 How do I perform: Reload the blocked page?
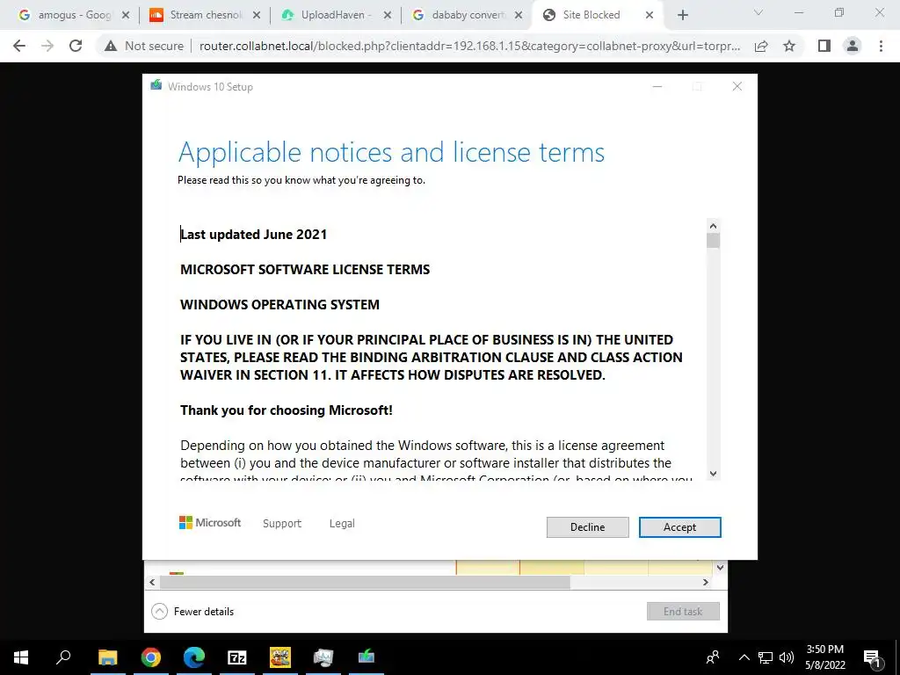[x=76, y=46]
